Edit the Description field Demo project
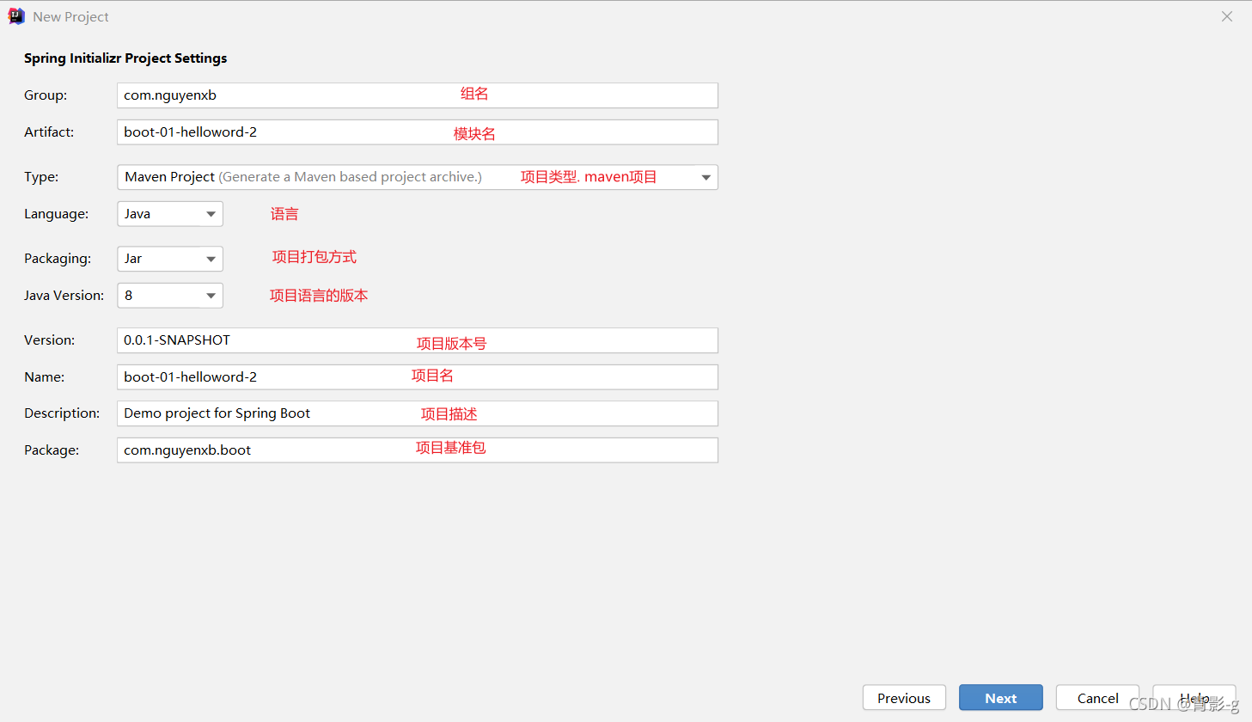 tap(418, 413)
